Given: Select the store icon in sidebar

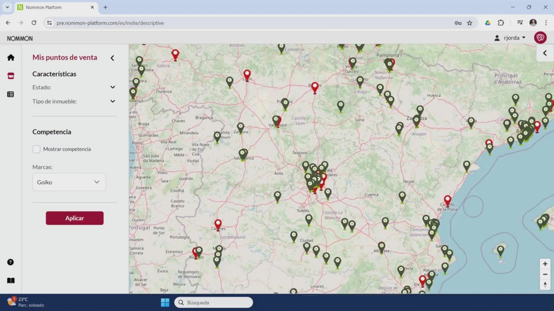Looking at the screenshot, I should tap(11, 76).
